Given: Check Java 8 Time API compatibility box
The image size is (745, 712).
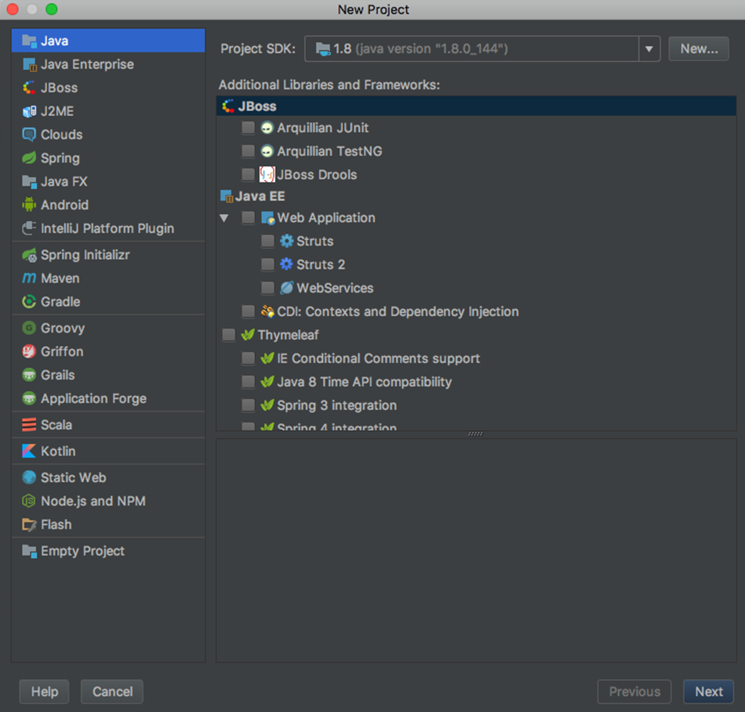Looking at the screenshot, I should pos(248,382).
